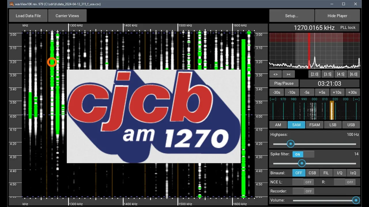The width and height of the screenshot is (369, 207).
Task: Switch to USB demodulation mode
Action: [351, 125]
